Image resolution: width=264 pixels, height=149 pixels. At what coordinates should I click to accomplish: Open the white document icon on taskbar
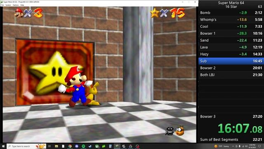pyautogui.click(x=63, y=146)
